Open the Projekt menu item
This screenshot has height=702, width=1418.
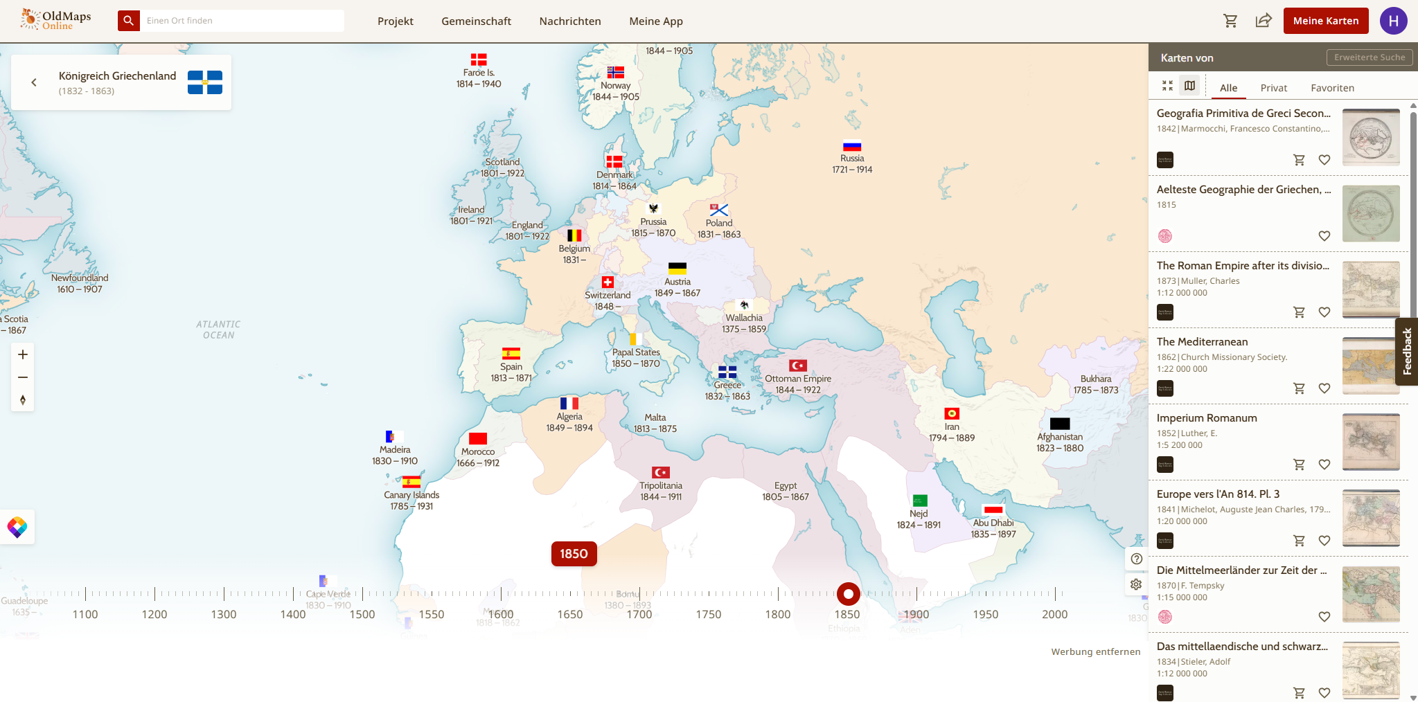pos(395,21)
